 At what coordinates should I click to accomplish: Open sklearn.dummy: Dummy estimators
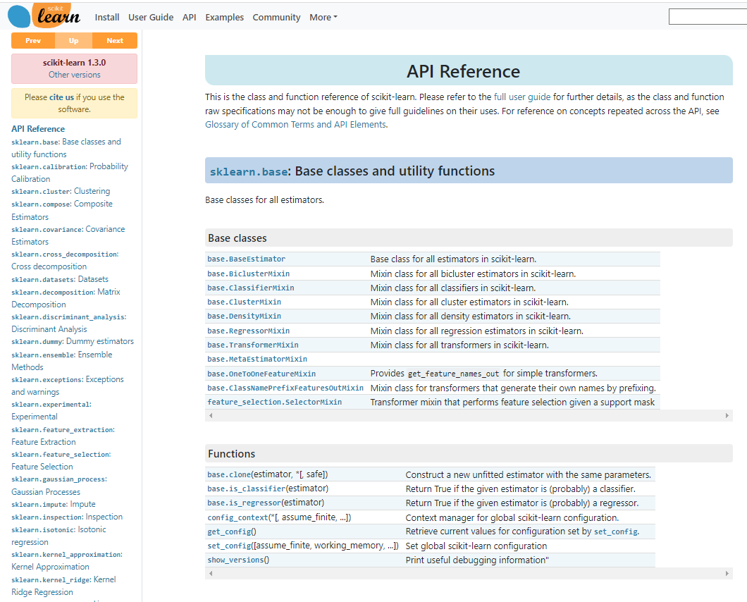73,341
